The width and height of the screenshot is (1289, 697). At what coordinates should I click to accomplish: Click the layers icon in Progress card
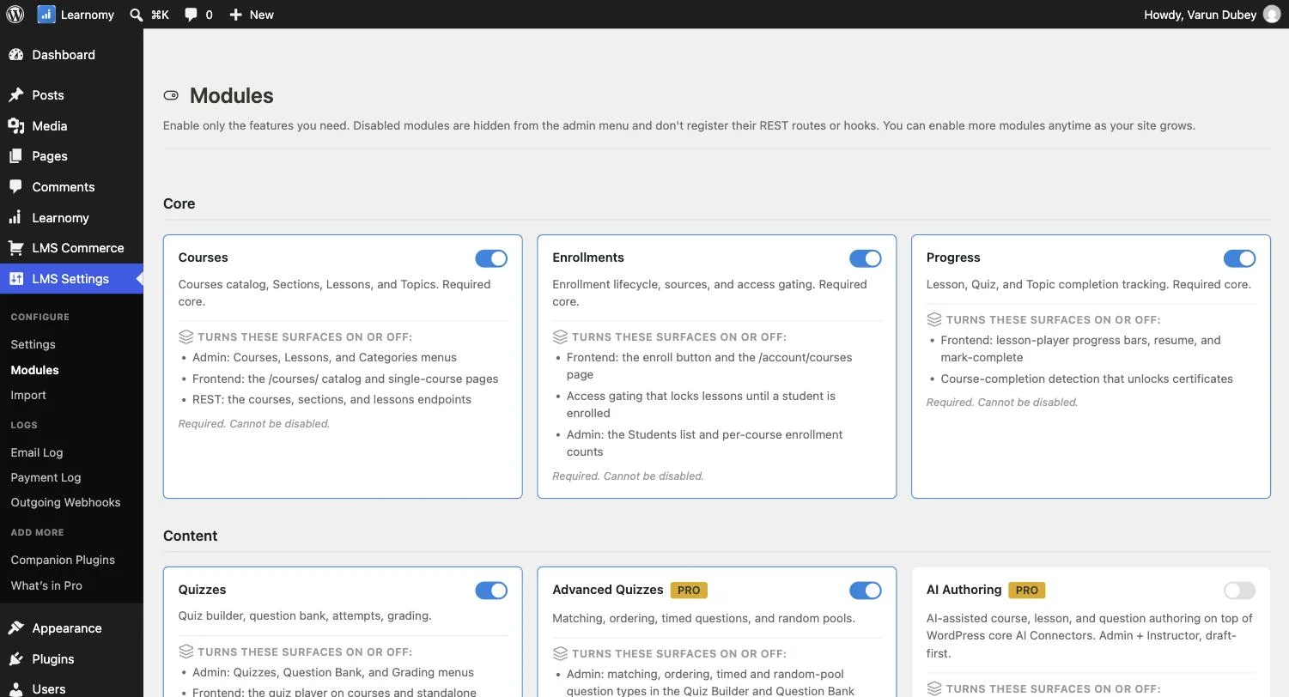pos(934,319)
